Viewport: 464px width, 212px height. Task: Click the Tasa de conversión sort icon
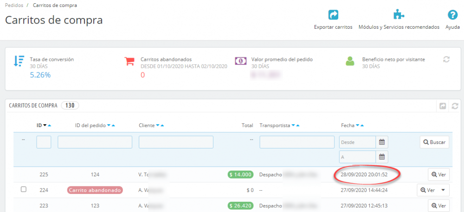[19, 61]
